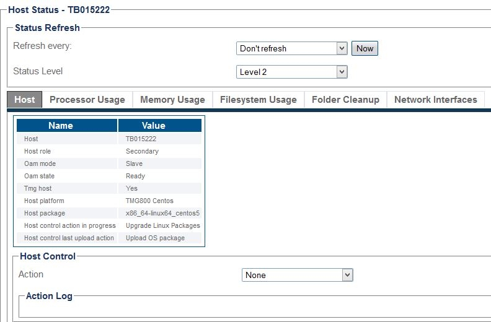Click the Upload OS package value
Screen dimensions: 491x322
coord(155,238)
